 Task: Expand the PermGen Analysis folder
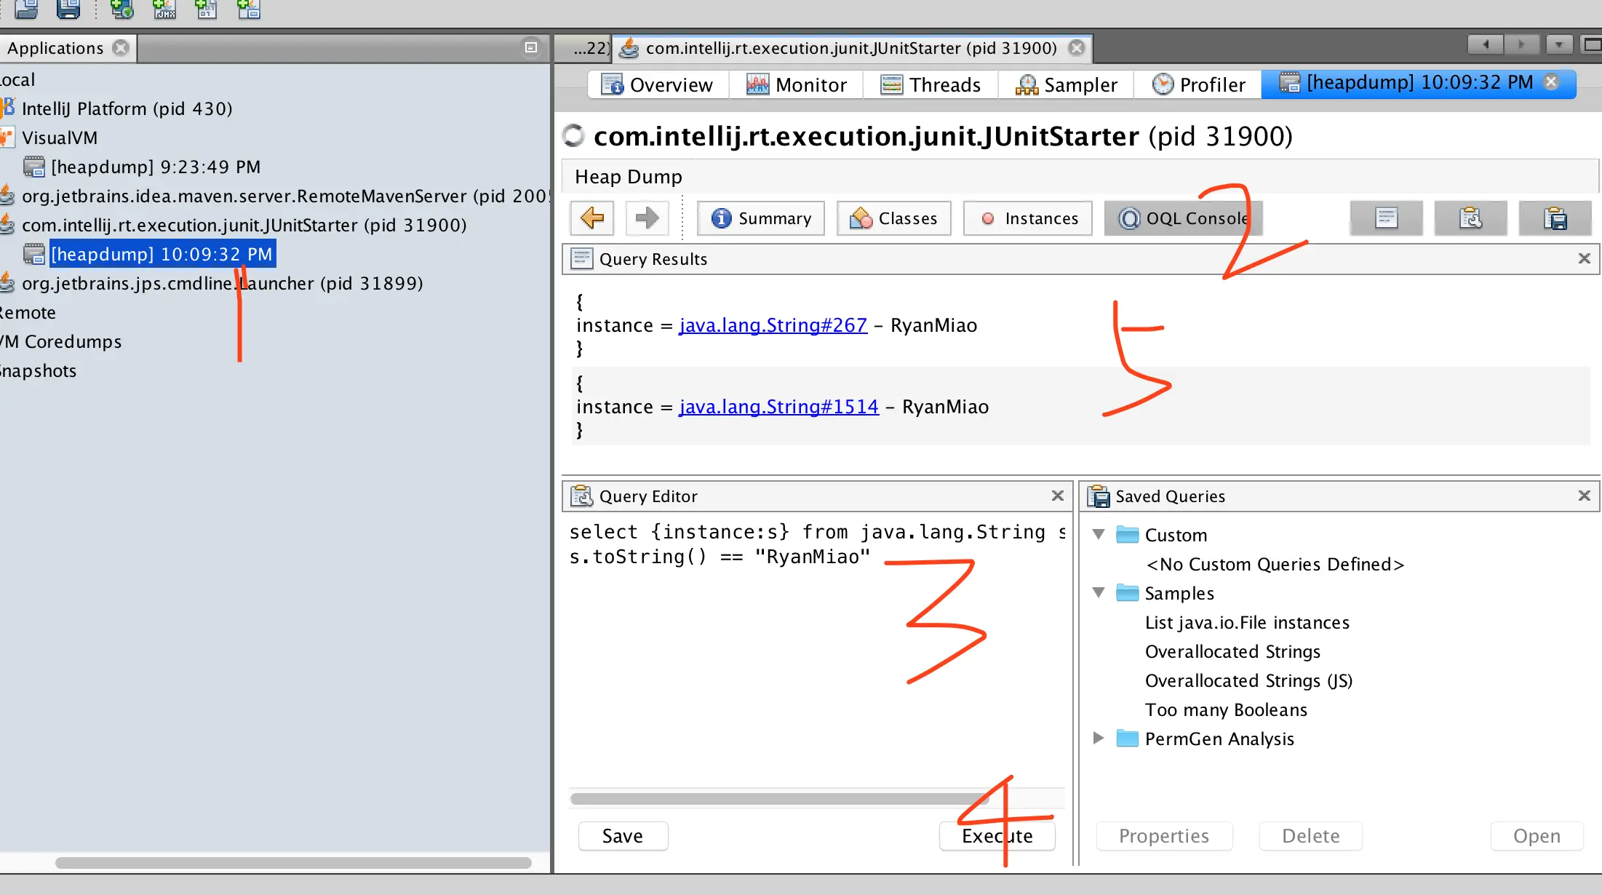[x=1099, y=739]
